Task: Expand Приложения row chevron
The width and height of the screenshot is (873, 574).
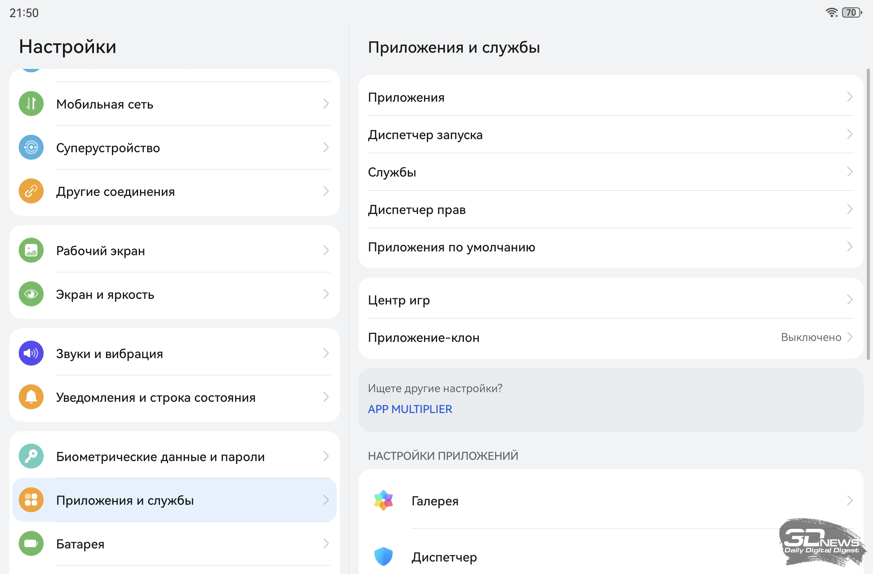Action: [850, 97]
